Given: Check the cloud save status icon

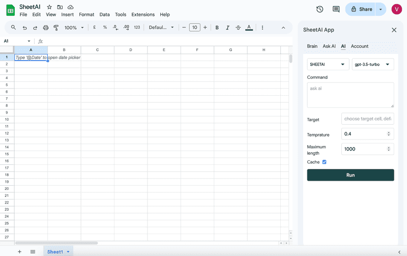Looking at the screenshot, I should [70, 7].
